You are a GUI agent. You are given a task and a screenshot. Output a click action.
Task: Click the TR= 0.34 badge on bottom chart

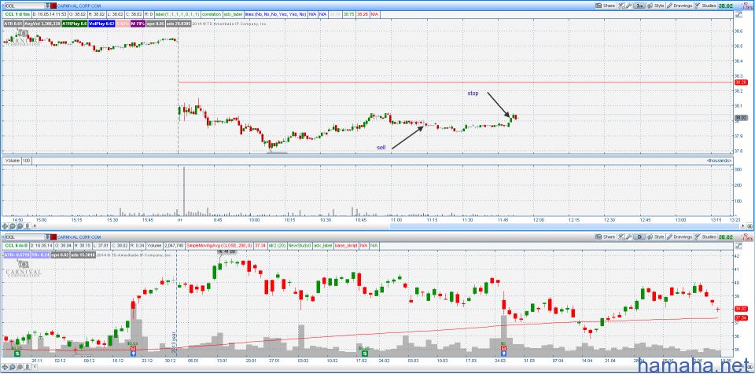point(40,255)
